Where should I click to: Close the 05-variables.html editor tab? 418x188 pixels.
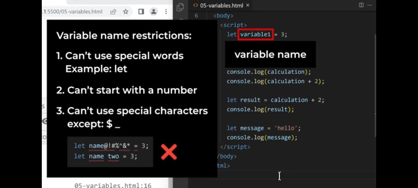(248, 5)
